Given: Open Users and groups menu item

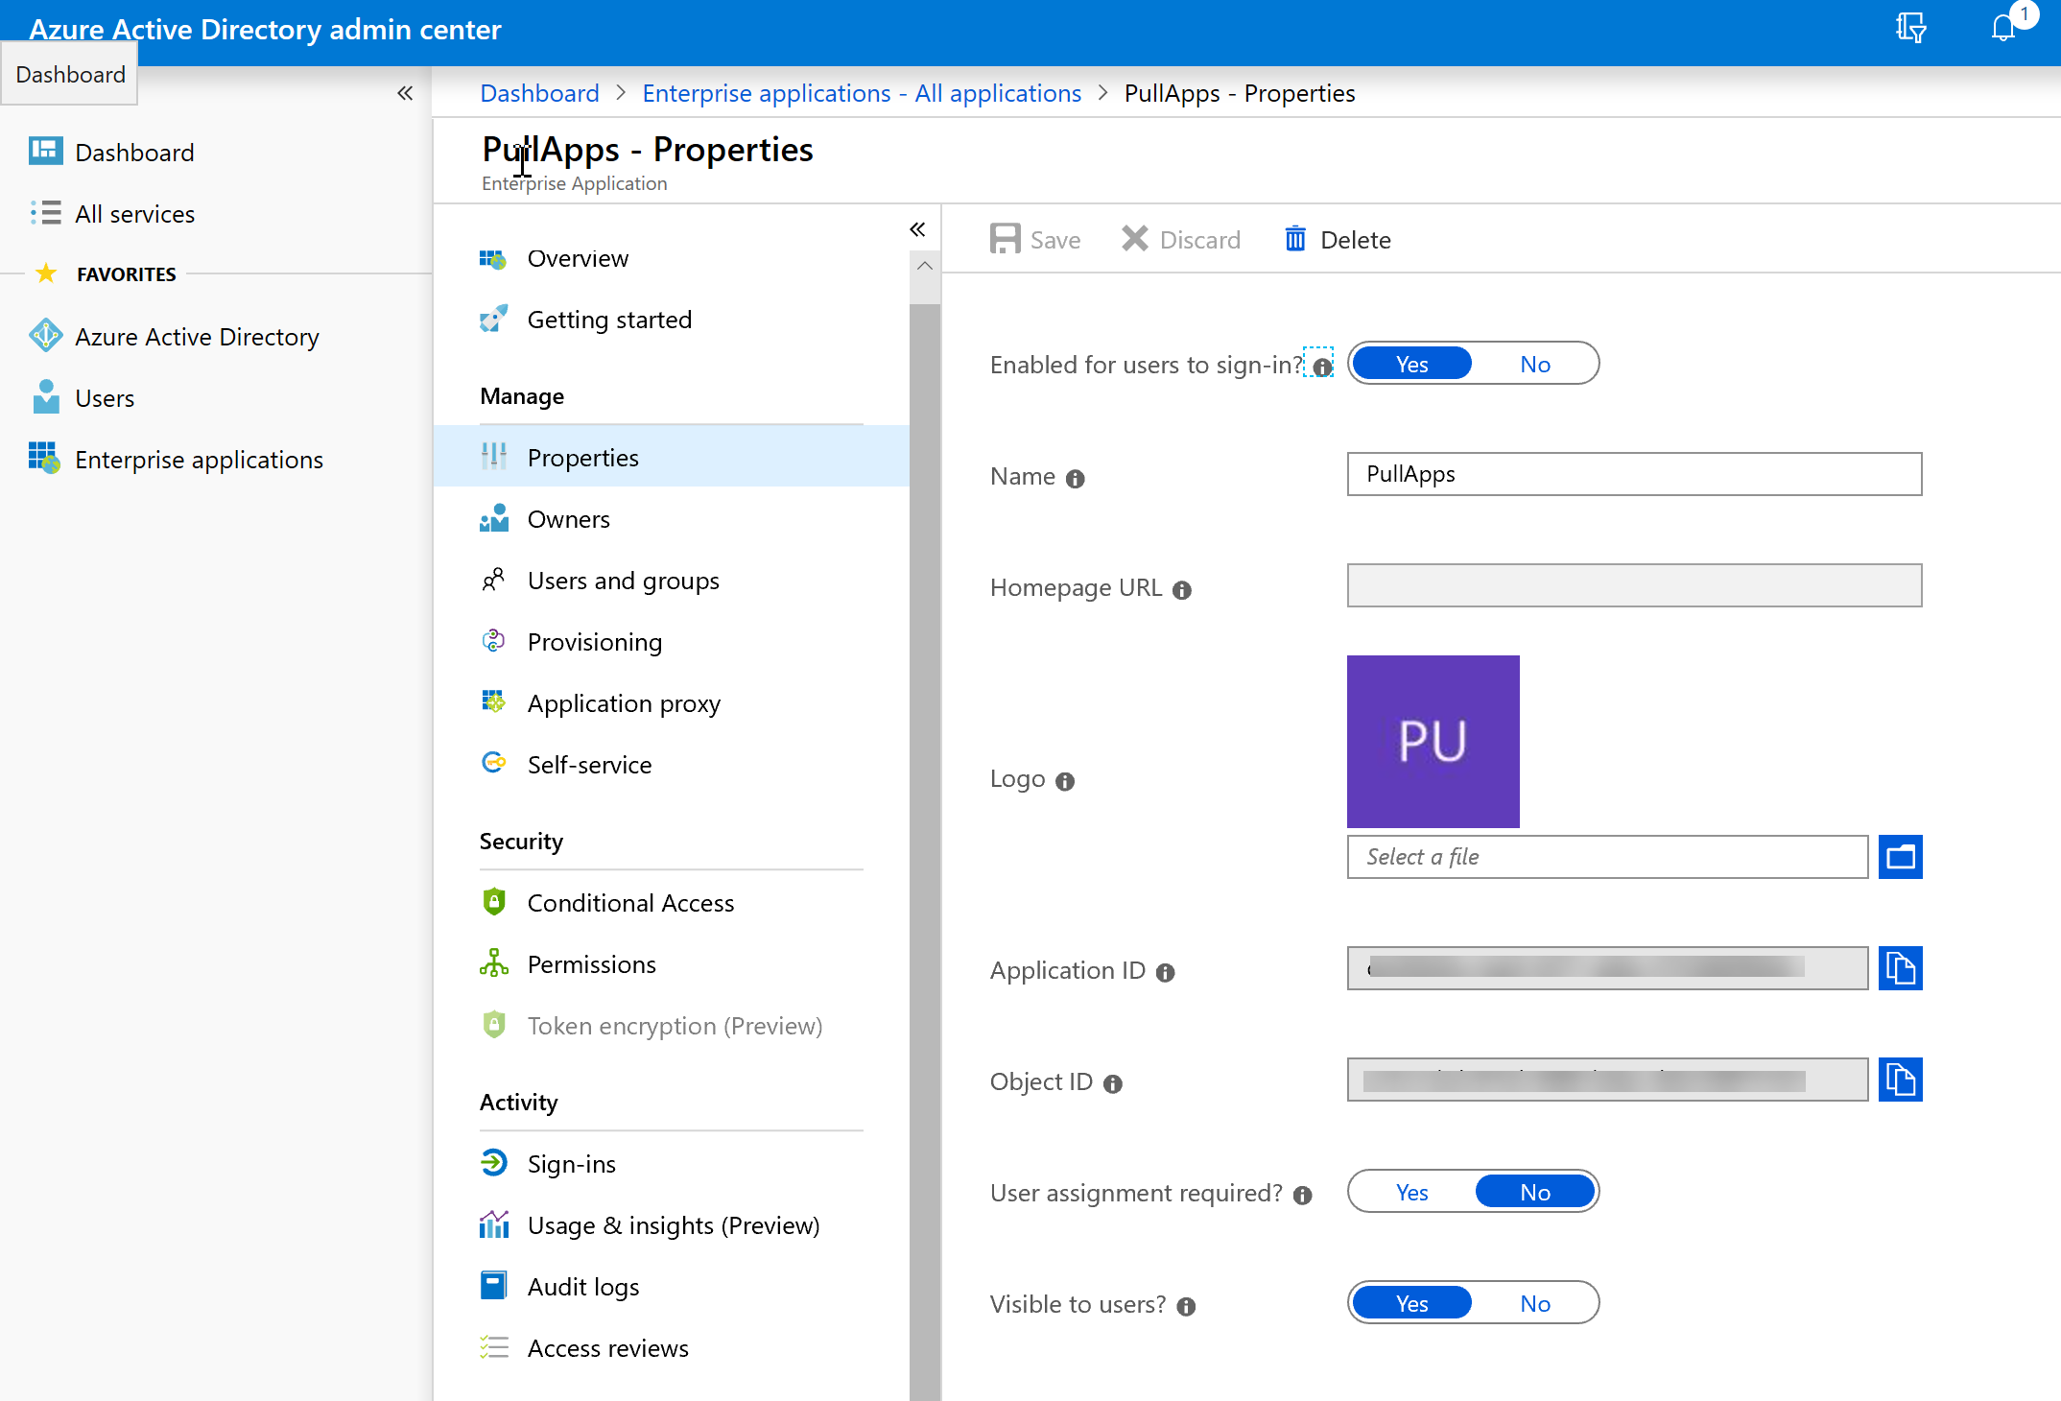Looking at the screenshot, I should tap(671, 581).
